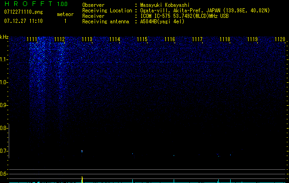Click the kHz axis unit label

click(4, 37)
